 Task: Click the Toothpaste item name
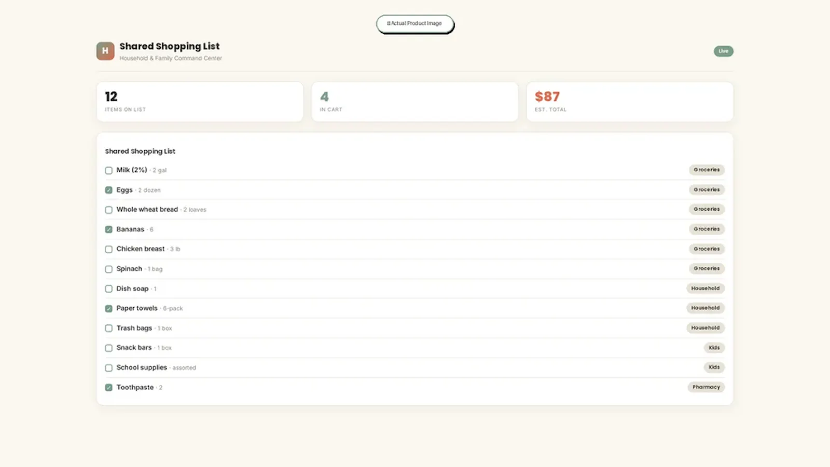coord(135,387)
